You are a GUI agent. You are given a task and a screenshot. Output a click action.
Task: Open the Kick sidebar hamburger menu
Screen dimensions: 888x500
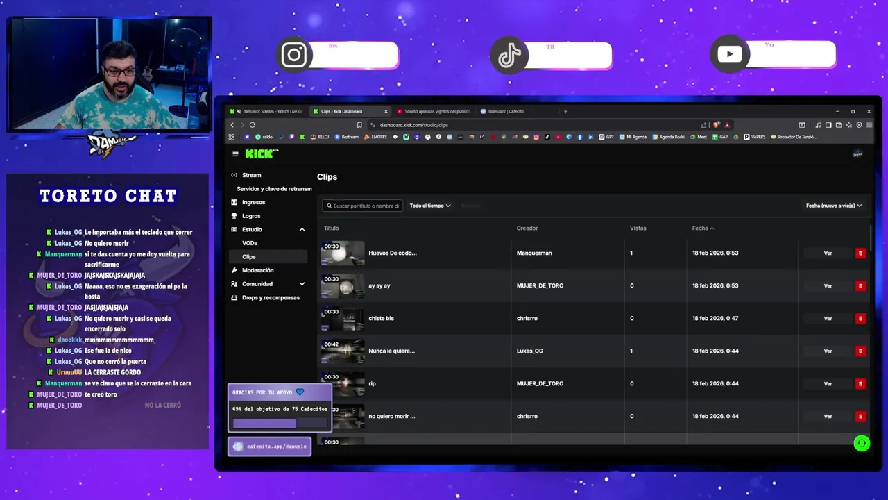coord(235,154)
